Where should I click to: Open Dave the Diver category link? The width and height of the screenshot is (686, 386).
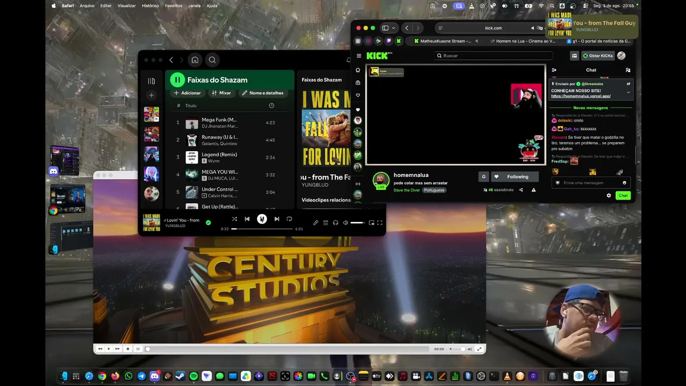tap(407, 190)
